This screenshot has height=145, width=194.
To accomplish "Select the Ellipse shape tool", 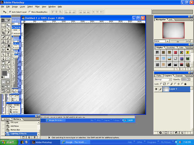I will coord(8,58).
